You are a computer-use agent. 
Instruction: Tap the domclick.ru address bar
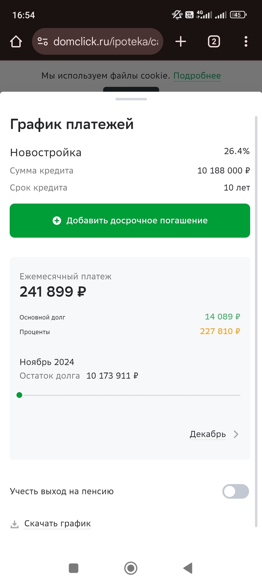(x=105, y=41)
